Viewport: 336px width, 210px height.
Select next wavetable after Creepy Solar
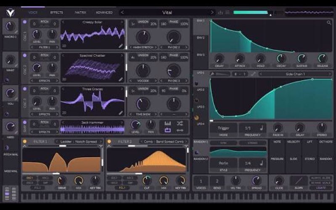coord(122,22)
